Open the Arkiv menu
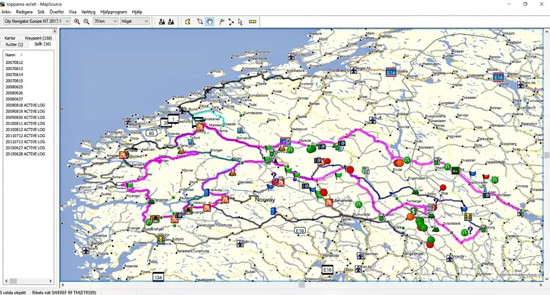The image size is (550, 295). (x=6, y=12)
